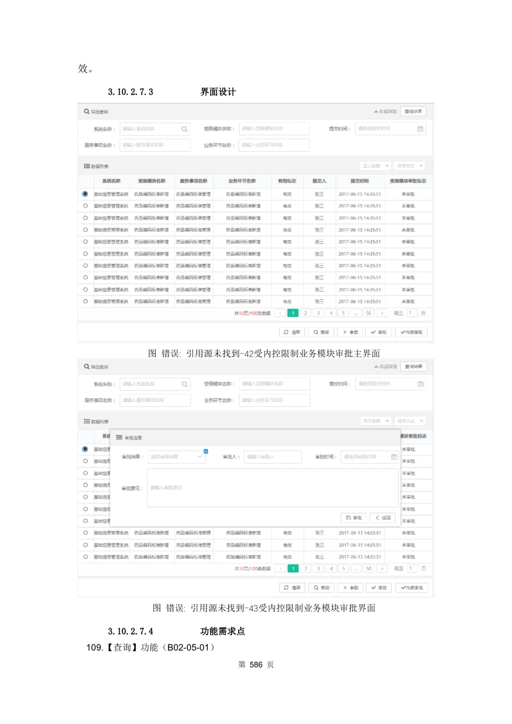Click the magnifier icon inside 系统名称 input
This screenshot has height=724, width=512.
click(x=184, y=128)
